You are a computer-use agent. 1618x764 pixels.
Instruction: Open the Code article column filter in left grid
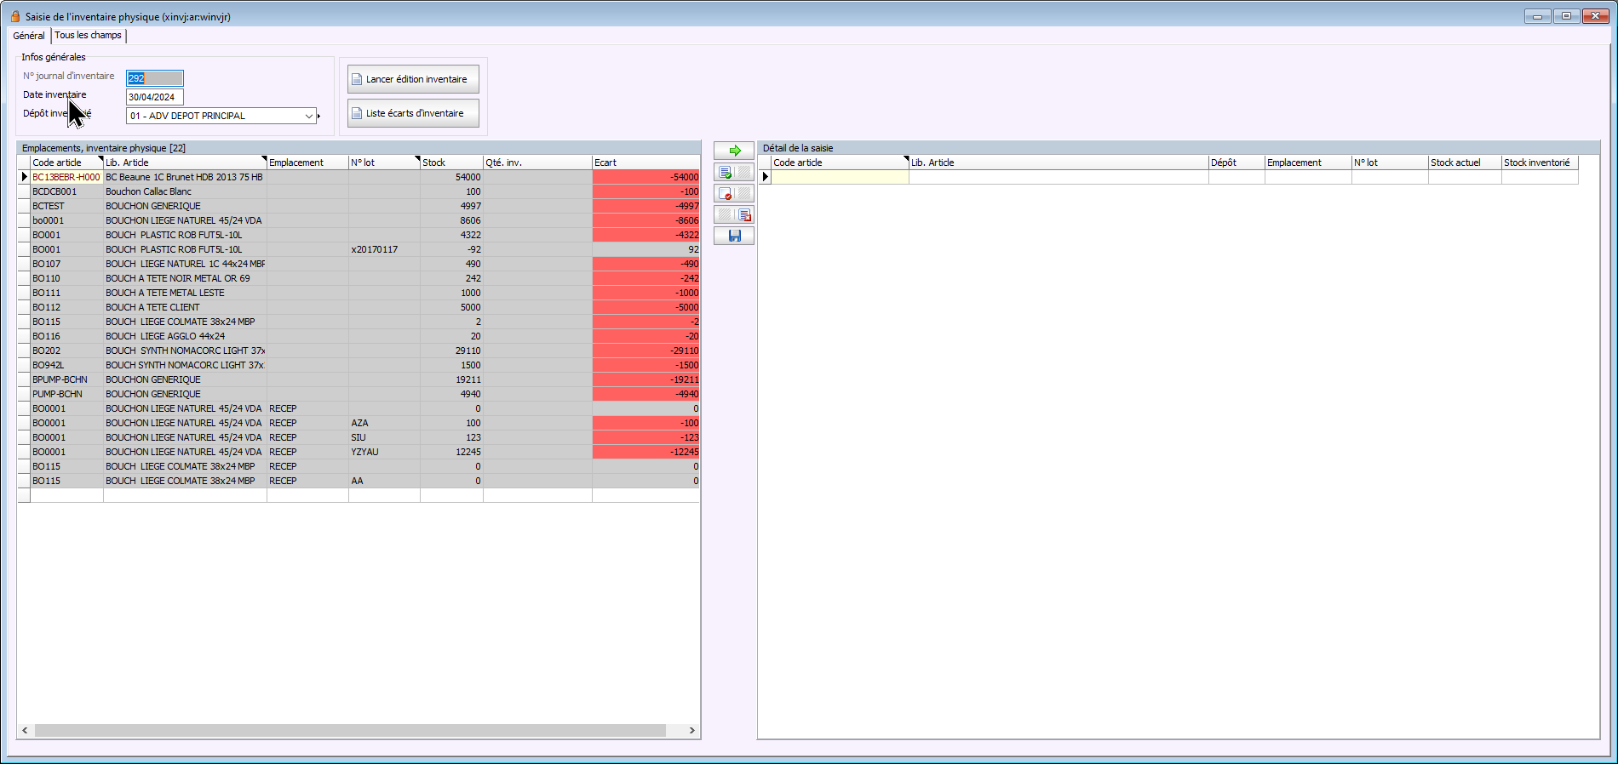(x=100, y=159)
